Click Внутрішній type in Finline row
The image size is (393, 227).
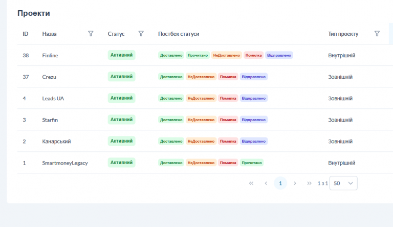(342, 55)
